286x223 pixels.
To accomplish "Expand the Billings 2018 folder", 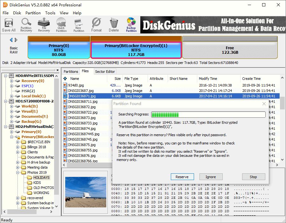I will point(18,147).
